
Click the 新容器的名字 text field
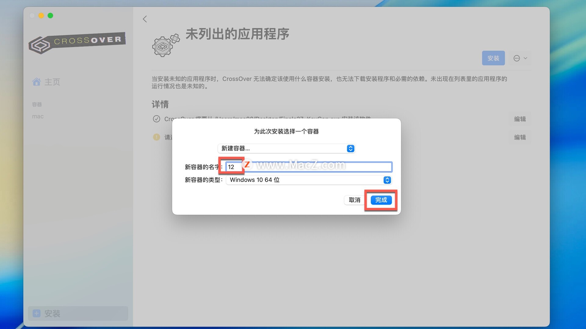(x=309, y=167)
